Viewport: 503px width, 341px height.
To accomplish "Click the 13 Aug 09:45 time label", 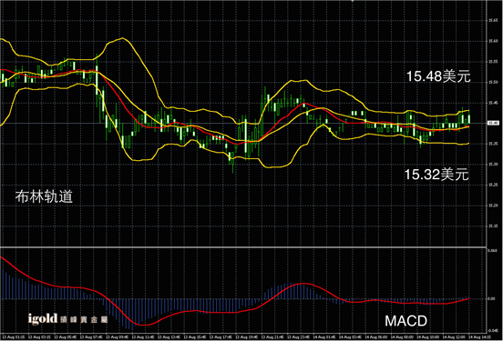I will (117, 337).
